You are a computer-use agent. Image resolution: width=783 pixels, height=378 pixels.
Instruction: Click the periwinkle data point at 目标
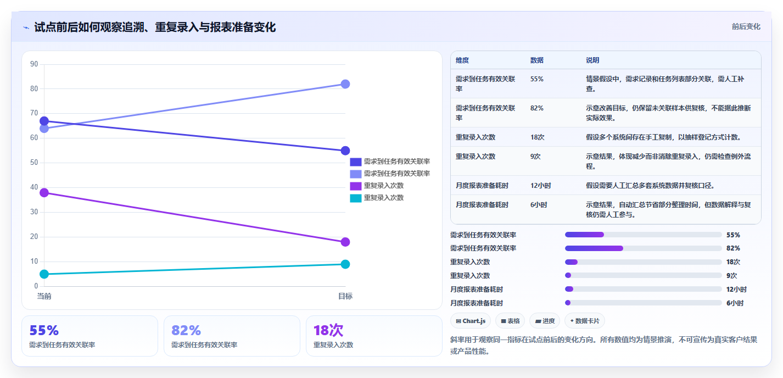click(345, 84)
